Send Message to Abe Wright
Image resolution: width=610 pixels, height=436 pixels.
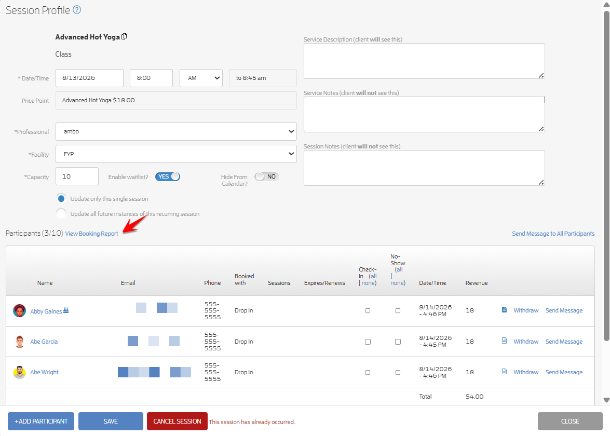(x=564, y=372)
